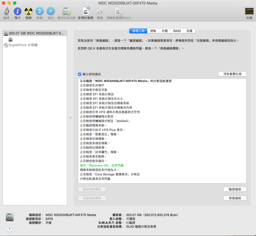The width and height of the screenshot is (256, 236).
Task: Click the first bold log line about WDC Media
Action: [x=126, y=81]
